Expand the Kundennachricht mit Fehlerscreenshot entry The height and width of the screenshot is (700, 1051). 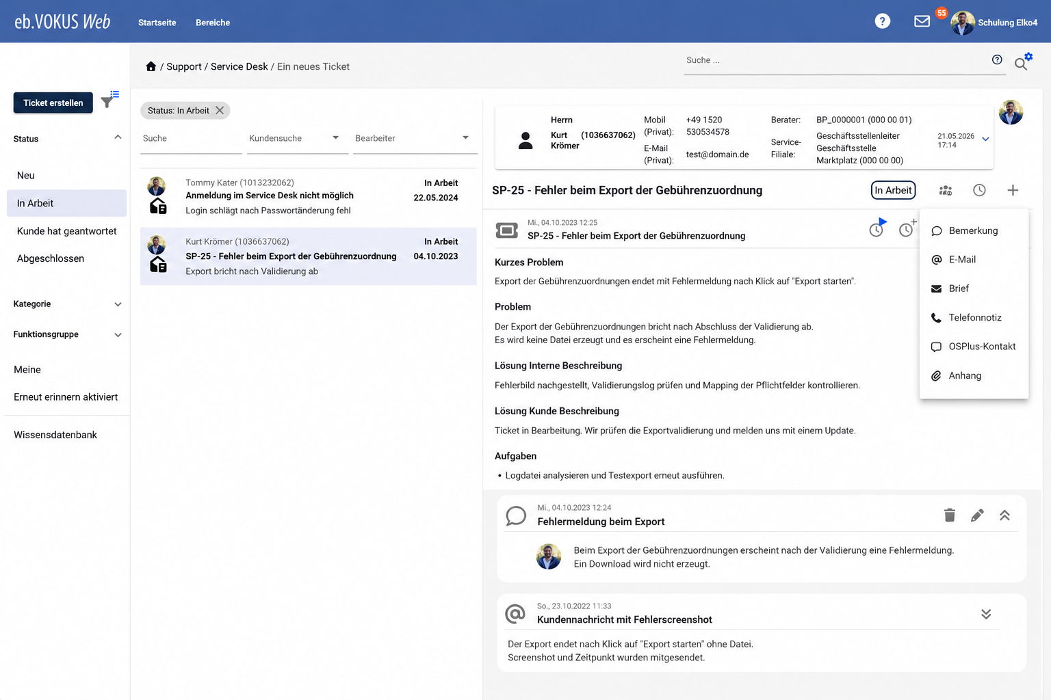click(986, 614)
